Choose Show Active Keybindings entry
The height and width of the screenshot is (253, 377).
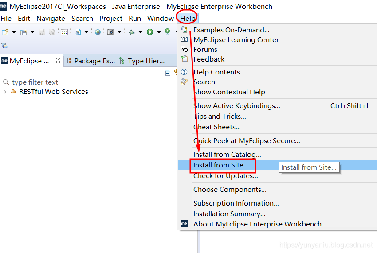278,106
